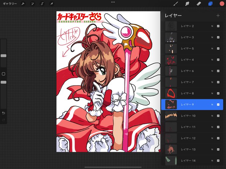Tap the square modifier button in sidebar
Image resolution: width=226 pixels, height=169 pixels.
point(4,74)
